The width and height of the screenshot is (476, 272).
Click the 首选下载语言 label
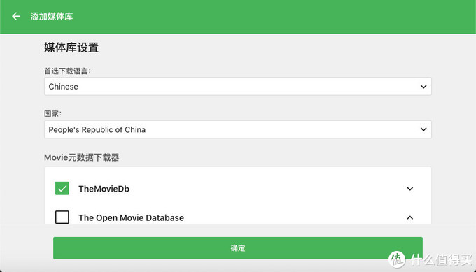pos(67,71)
